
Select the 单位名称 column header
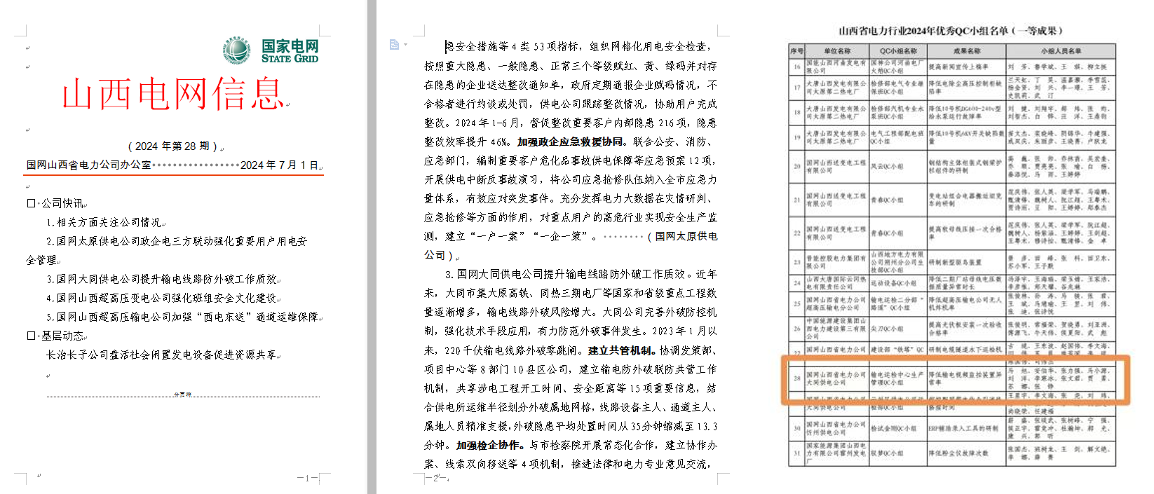point(837,51)
